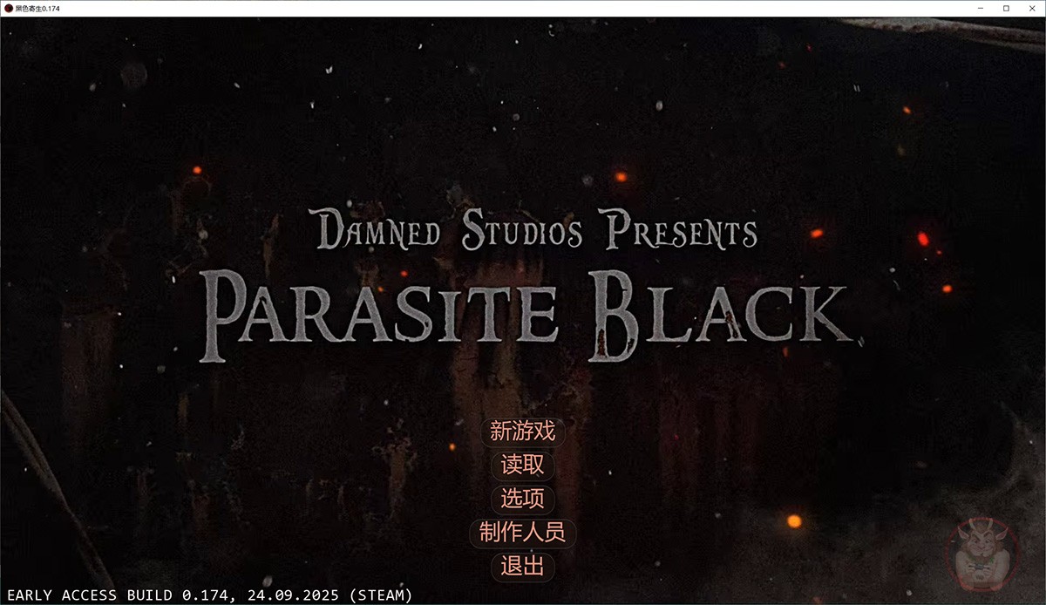Click the word "Black" in the logo
Viewport: 1046px width, 605px height.
click(x=717, y=314)
